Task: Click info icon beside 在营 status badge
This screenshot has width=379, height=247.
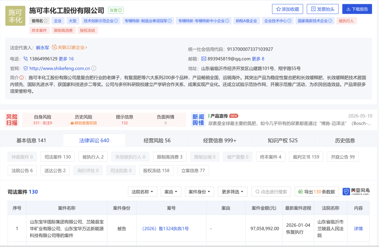Action: coord(120,11)
